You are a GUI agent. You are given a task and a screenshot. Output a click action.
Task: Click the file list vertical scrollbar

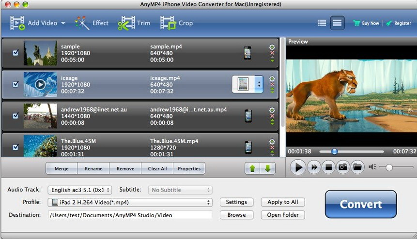point(282,83)
